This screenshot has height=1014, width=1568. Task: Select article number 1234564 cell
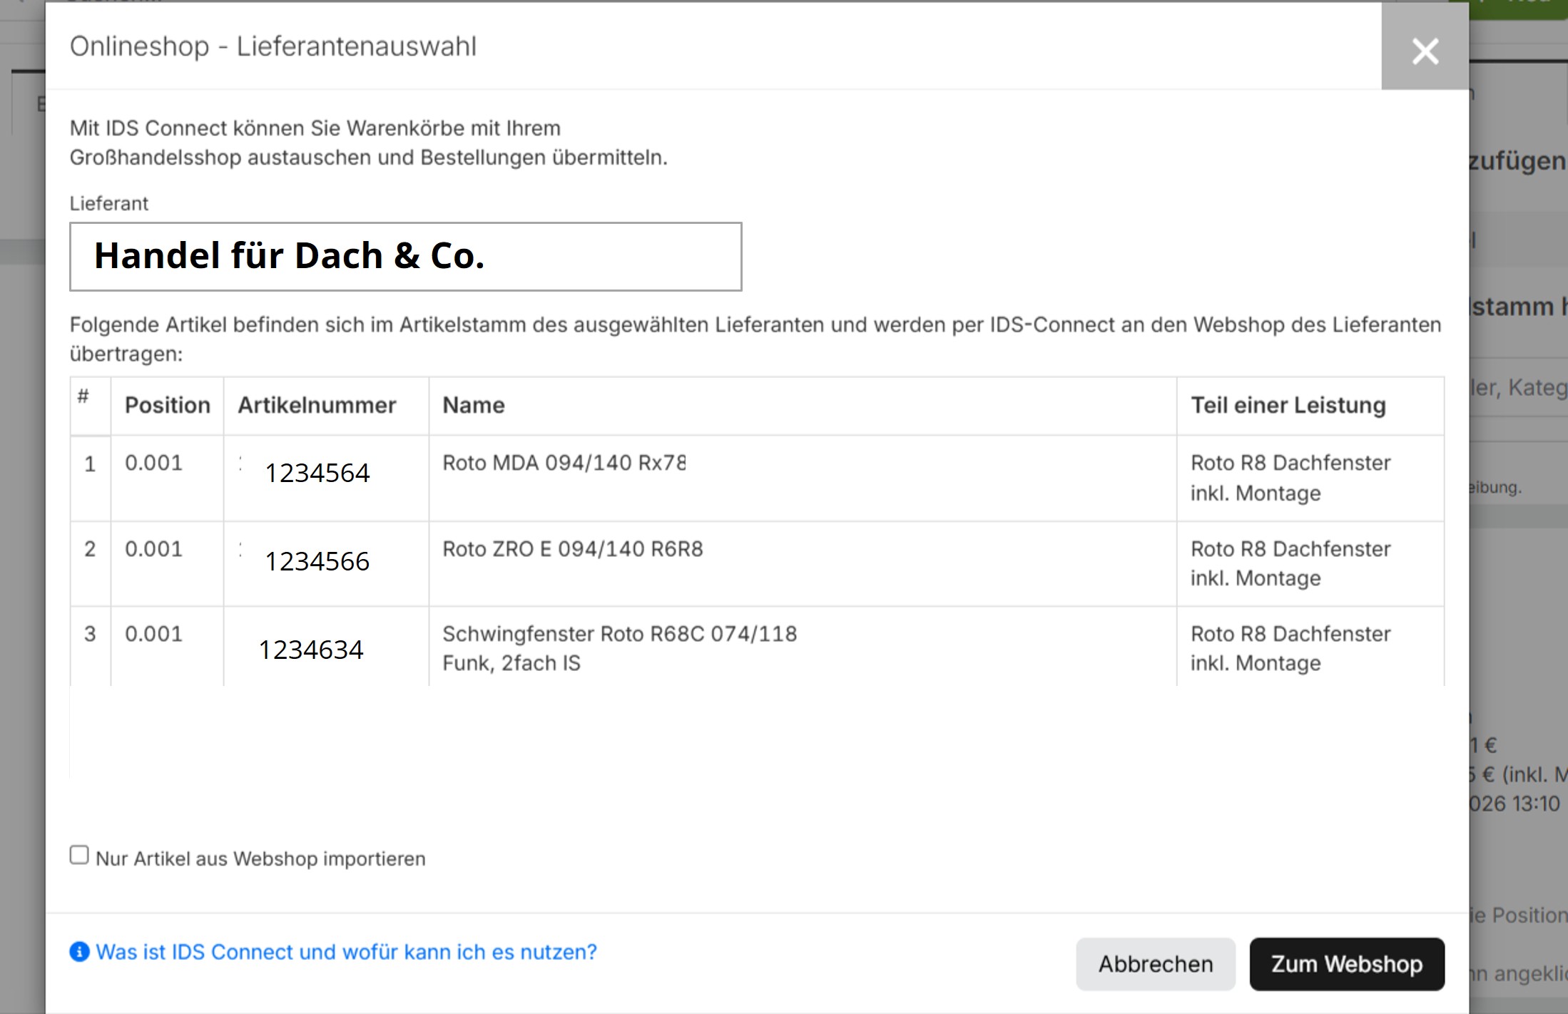(x=317, y=473)
